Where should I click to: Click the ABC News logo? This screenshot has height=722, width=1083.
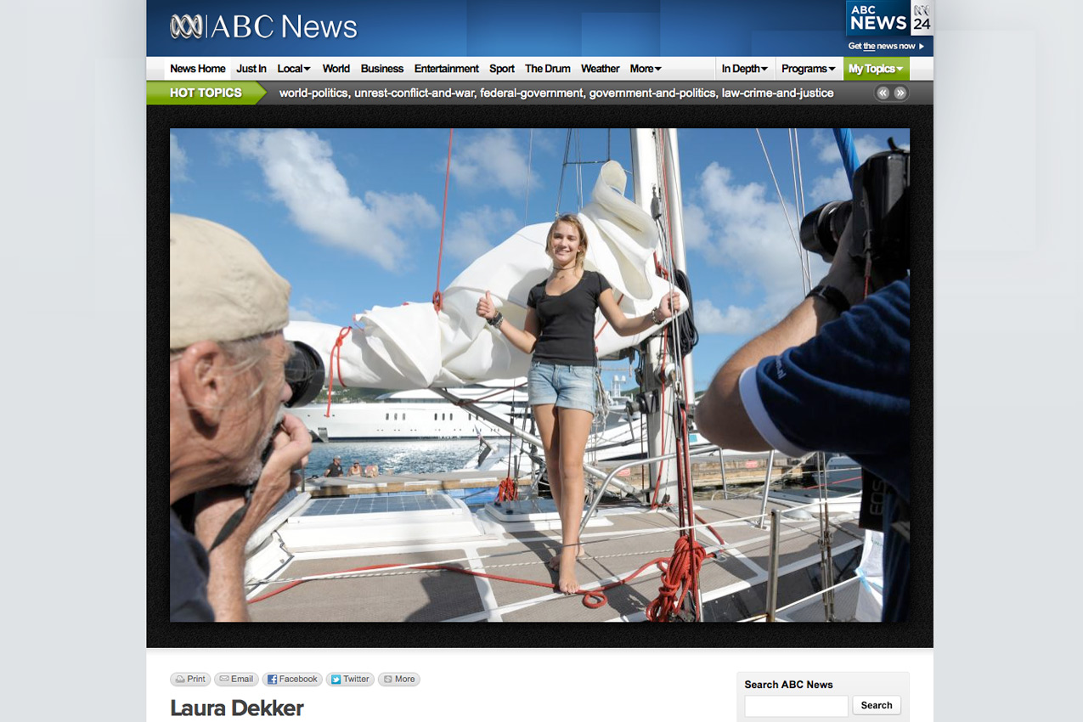tap(263, 27)
